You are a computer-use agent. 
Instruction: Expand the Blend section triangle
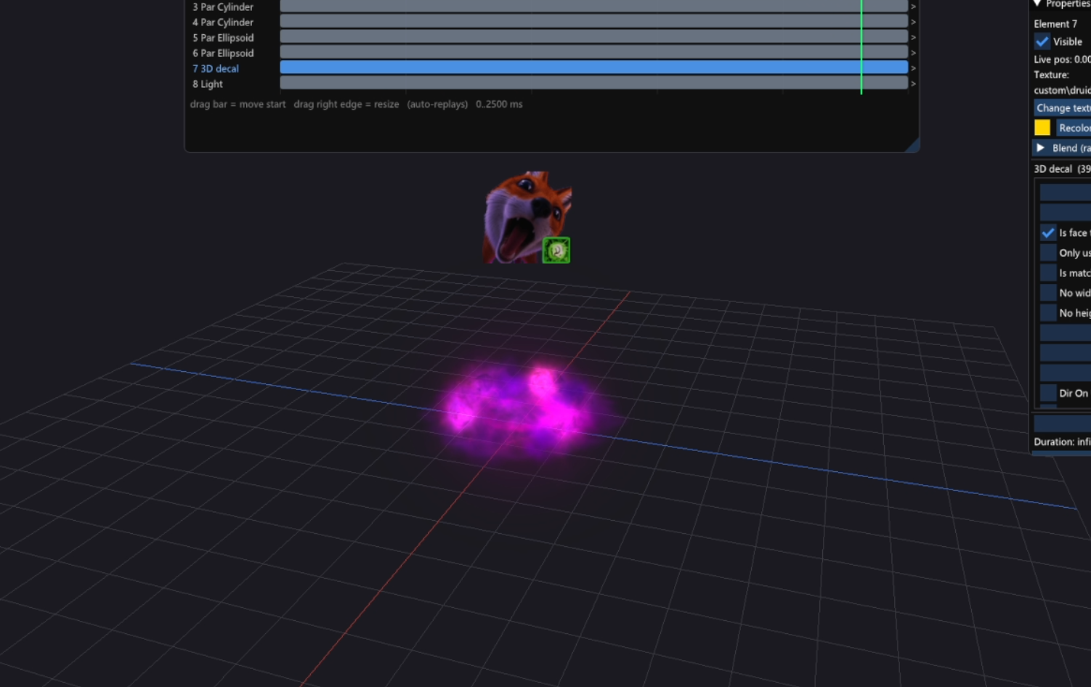(1041, 147)
